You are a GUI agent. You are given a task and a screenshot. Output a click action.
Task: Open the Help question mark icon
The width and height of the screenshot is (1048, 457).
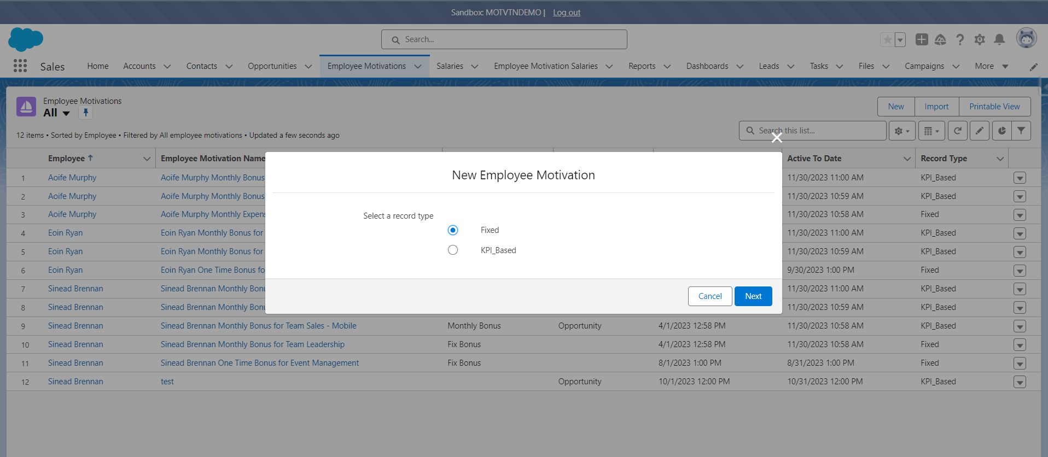[x=960, y=39]
